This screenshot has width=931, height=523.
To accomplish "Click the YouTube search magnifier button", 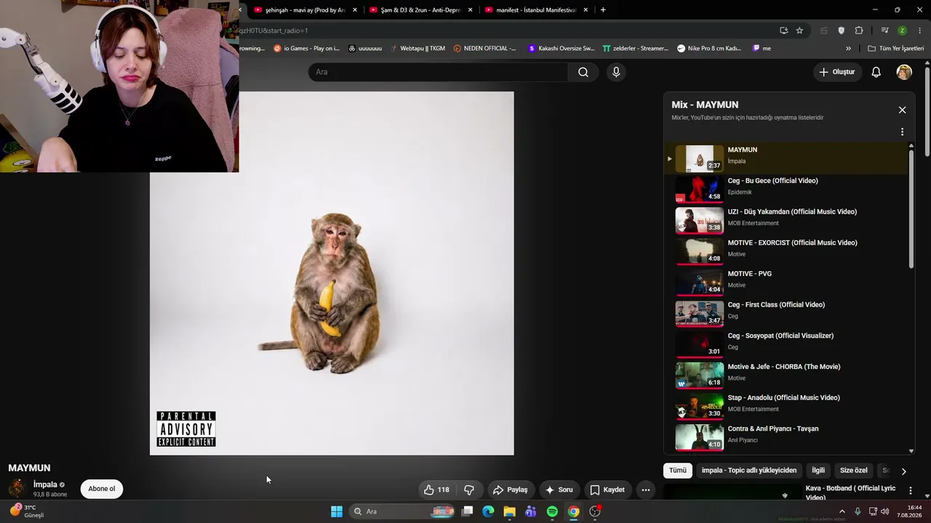I will pyautogui.click(x=583, y=72).
